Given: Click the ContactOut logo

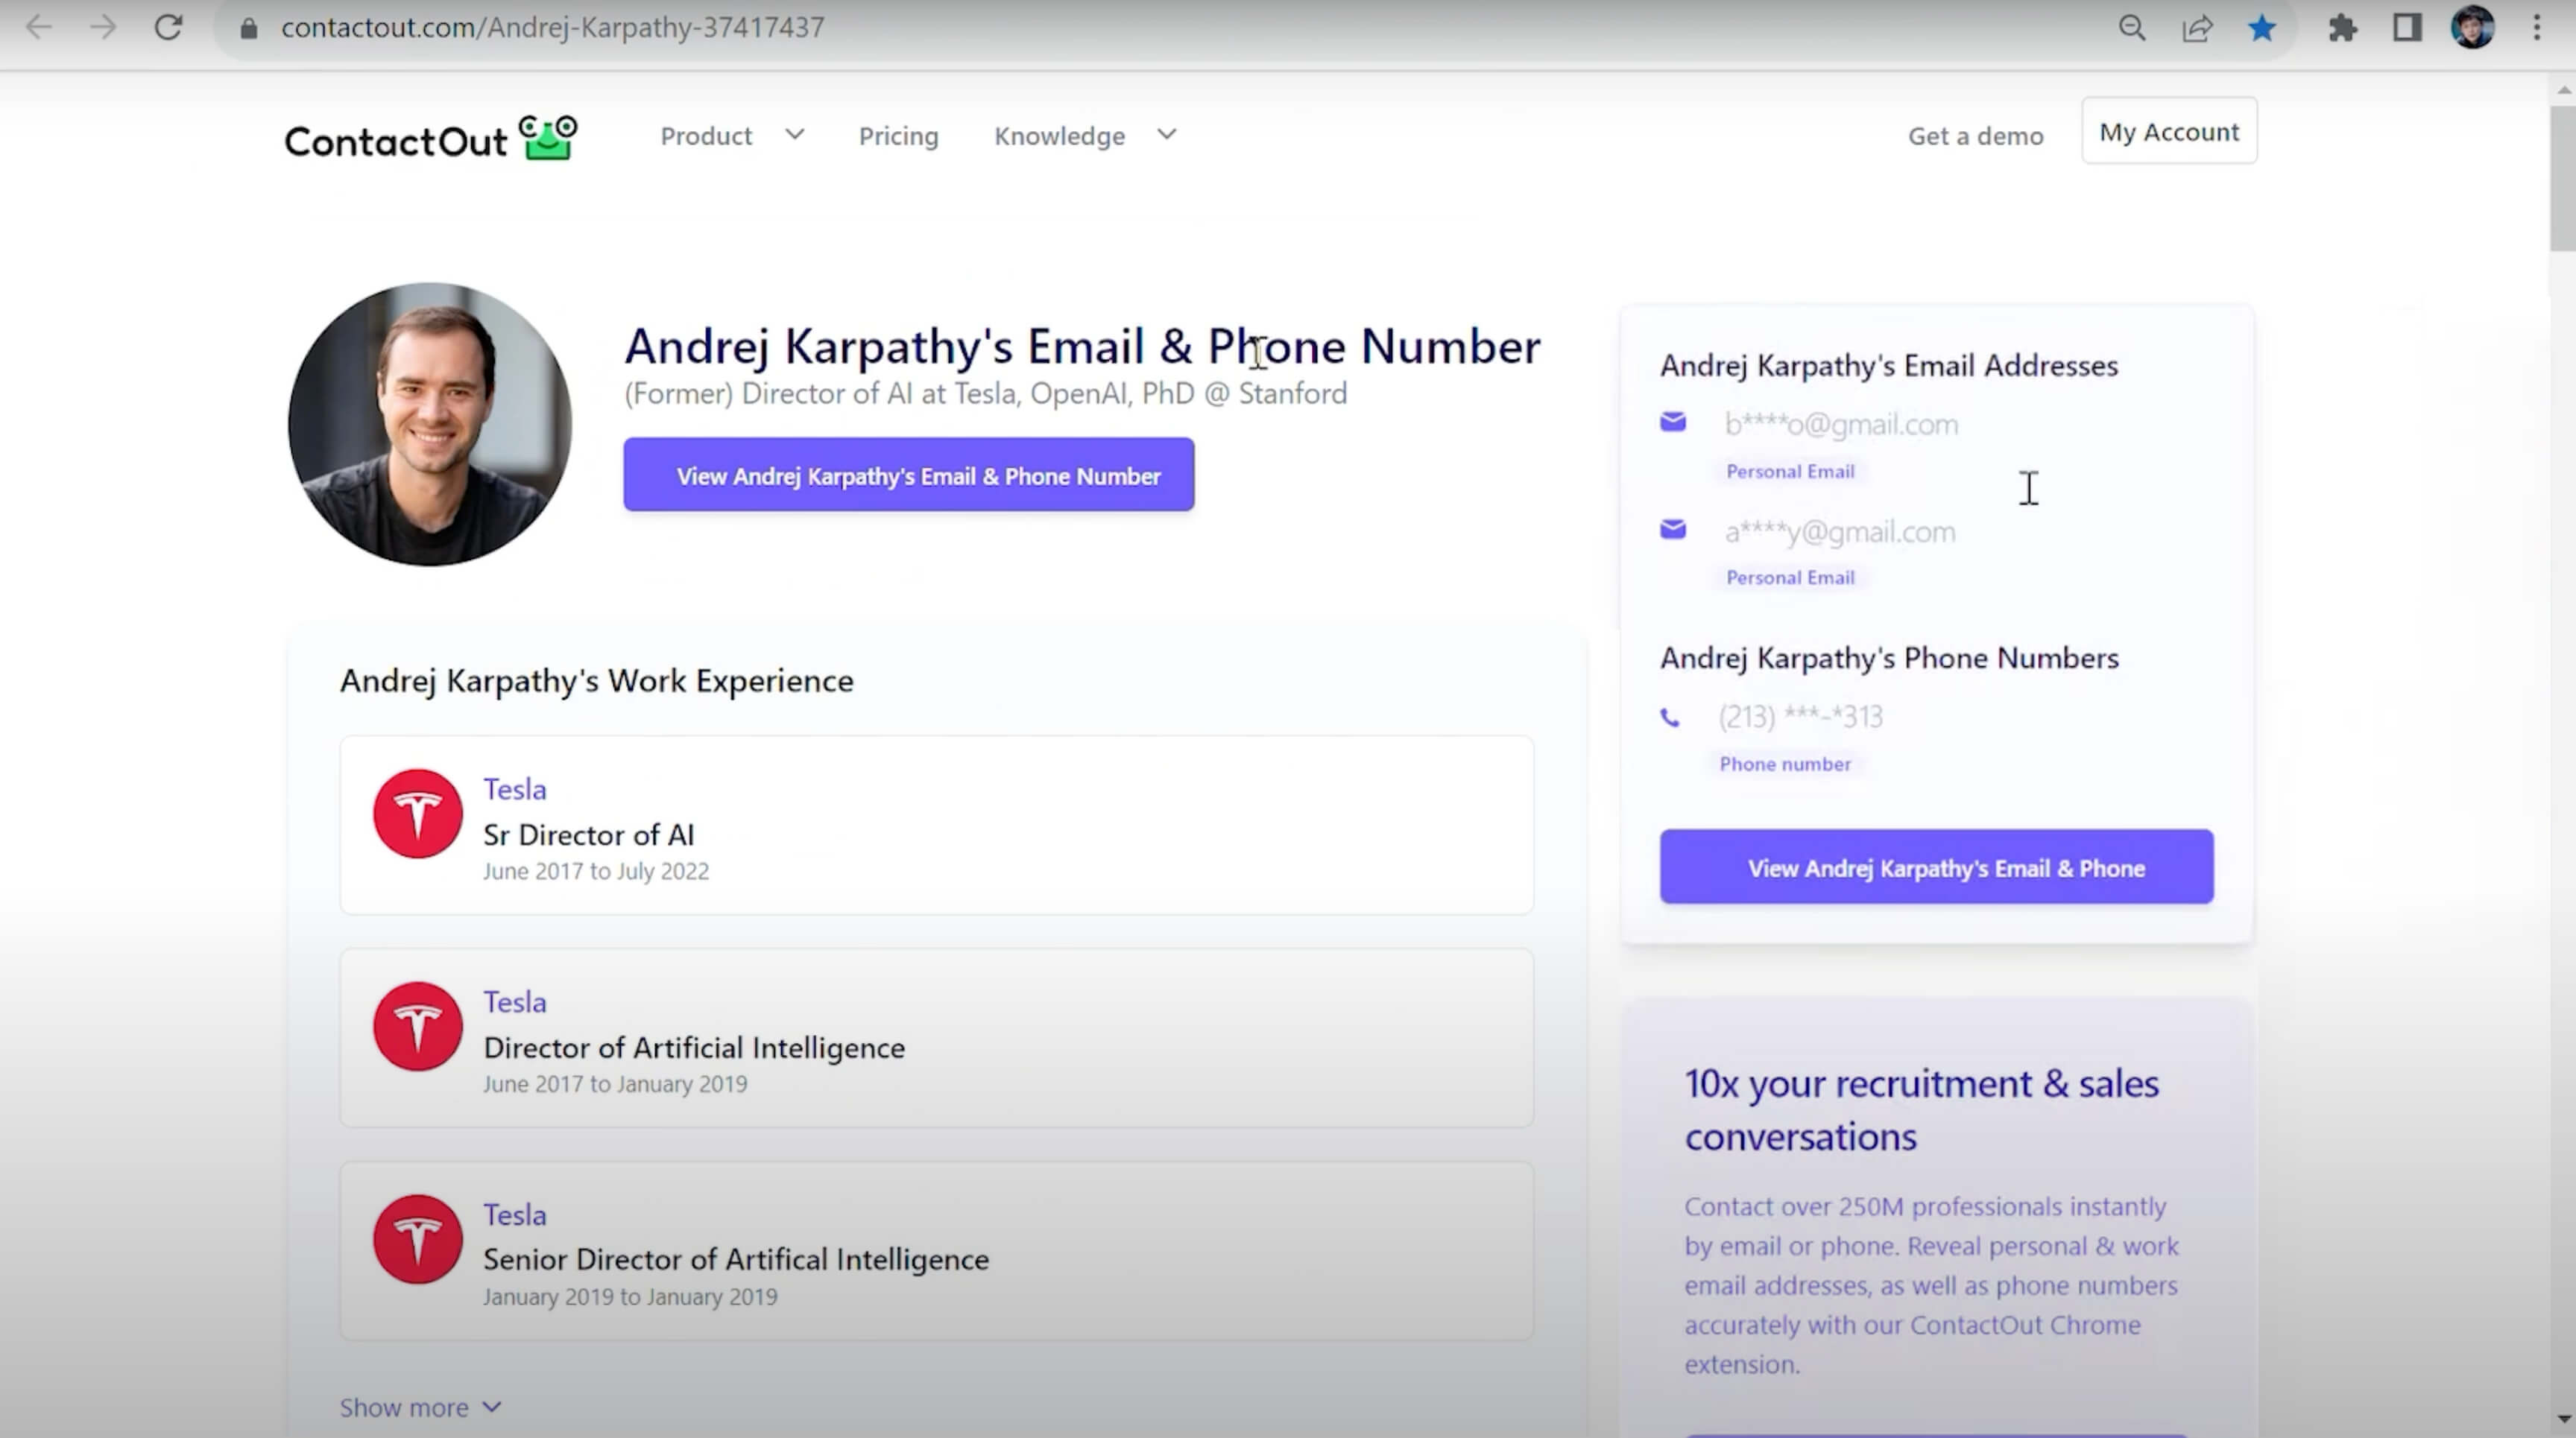Looking at the screenshot, I should 431,138.
